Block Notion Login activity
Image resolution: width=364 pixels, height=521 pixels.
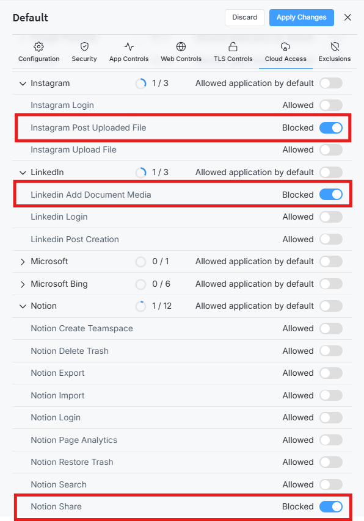[331, 417]
